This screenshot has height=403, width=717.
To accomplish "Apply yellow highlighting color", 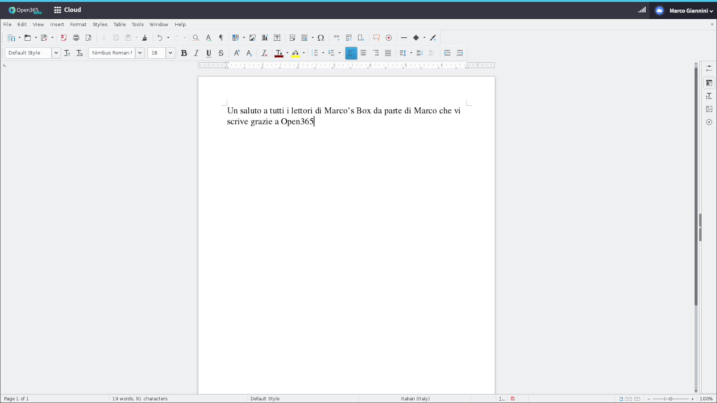I will pyautogui.click(x=295, y=53).
